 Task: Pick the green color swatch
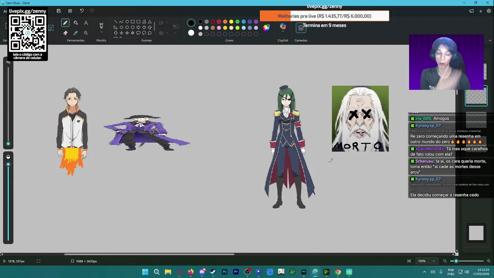tap(237, 22)
